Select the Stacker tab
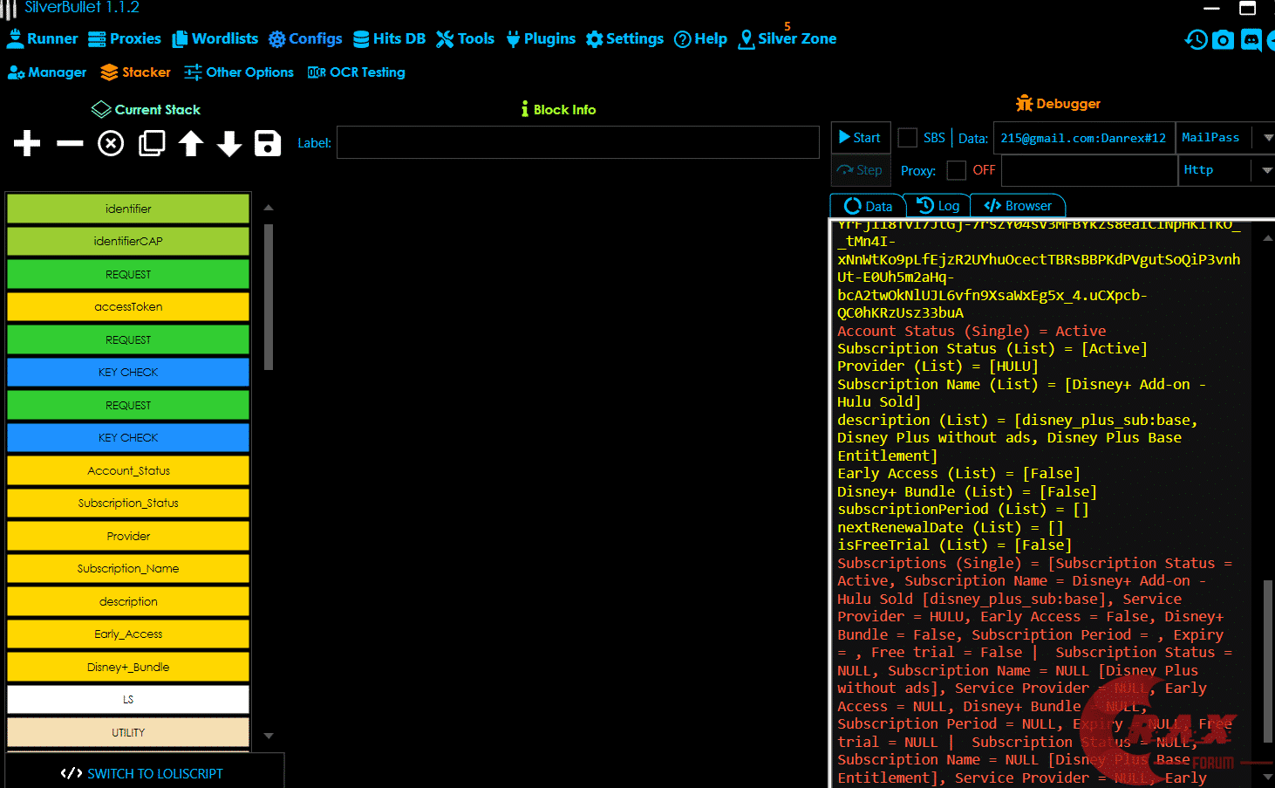The height and width of the screenshot is (788, 1275). tap(135, 72)
